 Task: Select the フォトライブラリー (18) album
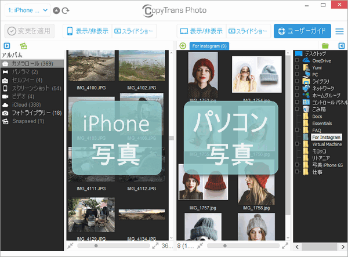point(32,113)
